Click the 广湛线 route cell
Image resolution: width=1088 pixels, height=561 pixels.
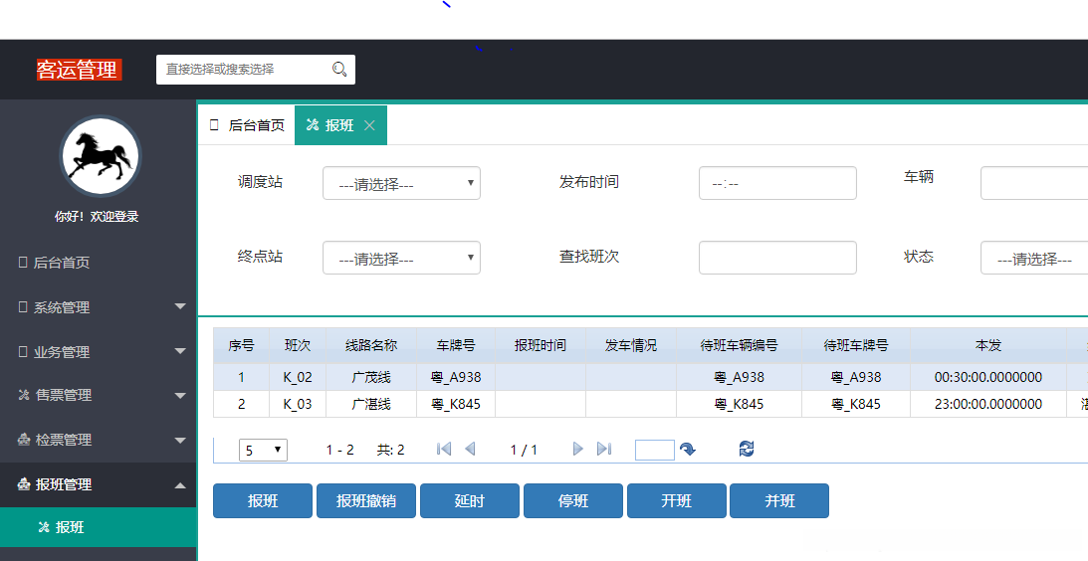[371, 404]
